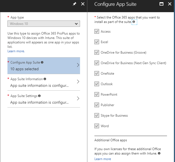
Task: Select Configure App Suite menu item
Action: [44, 66]
